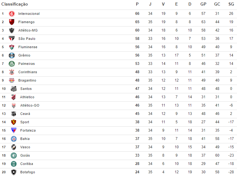Viewport: 237px width, 177px height.
Task: Open the Bragantino team link
Action: (27, 81)
